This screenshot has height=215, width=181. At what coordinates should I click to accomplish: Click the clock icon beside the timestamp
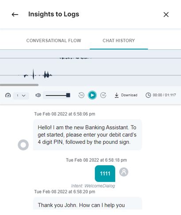click(148, 95)
